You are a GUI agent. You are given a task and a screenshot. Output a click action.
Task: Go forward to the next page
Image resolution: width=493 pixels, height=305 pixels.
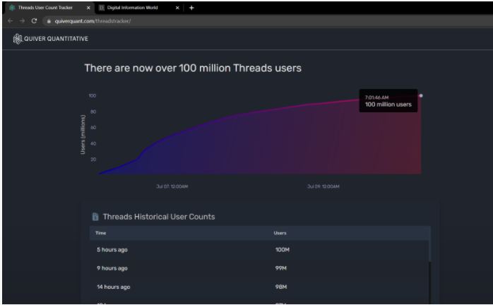click(x=22, y=20)
